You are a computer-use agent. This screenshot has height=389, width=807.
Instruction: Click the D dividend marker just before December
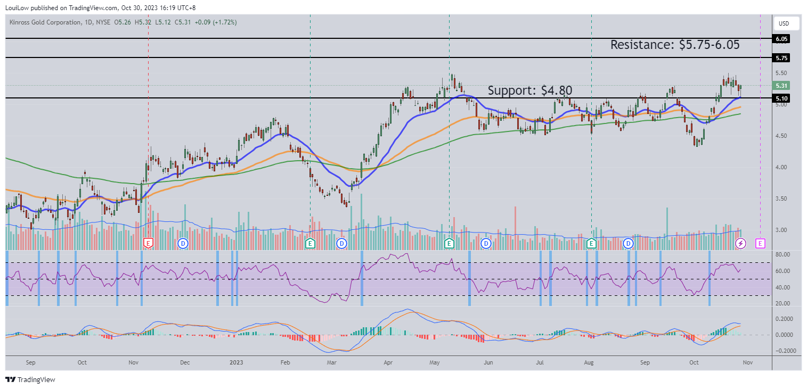coord(183,243)
